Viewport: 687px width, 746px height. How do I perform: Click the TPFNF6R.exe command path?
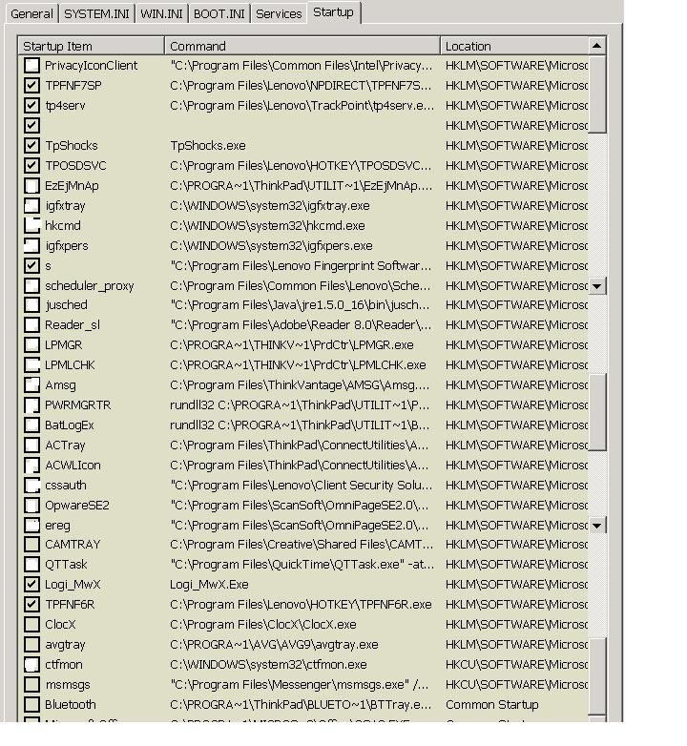click(x=301, y=604)
